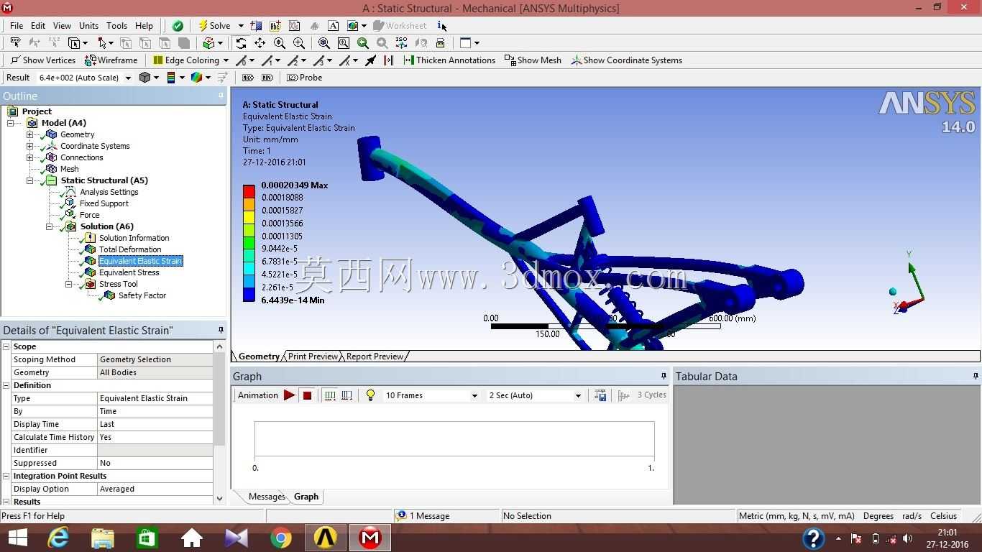Toggle Show Mesh

(x=533, y=60)
